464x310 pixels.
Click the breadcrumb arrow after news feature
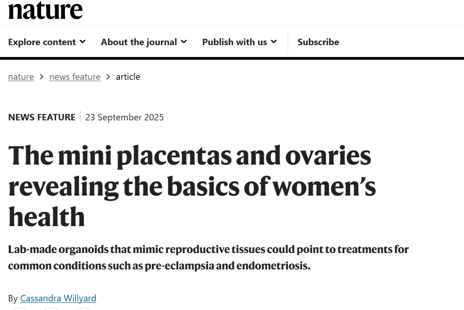pyautogui.click(x=108, y=77)
